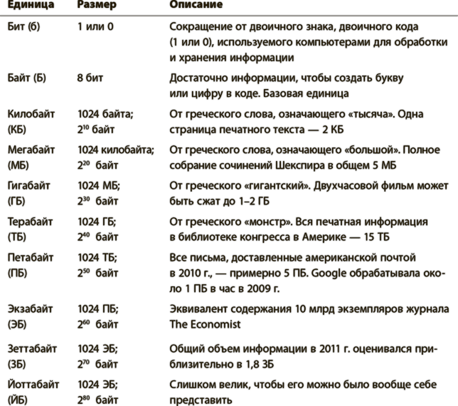
Task: Click the '1024 килобайта;' value
Action: coord(116,150)
